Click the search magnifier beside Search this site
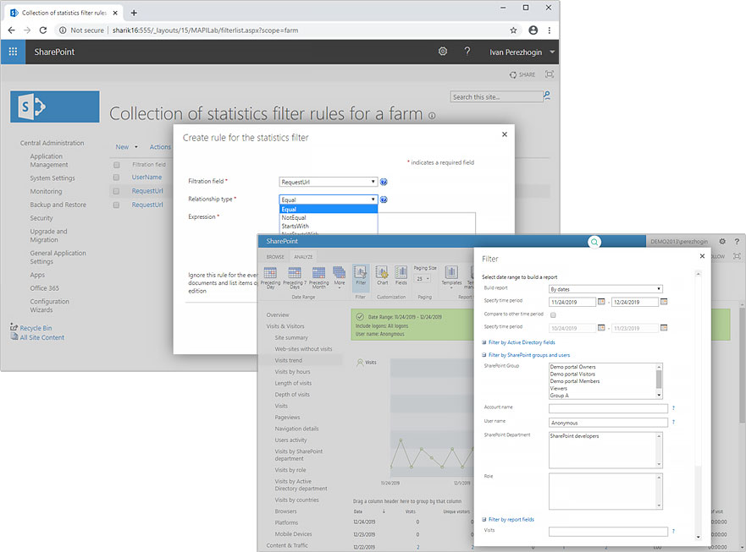This screenshot has height=552, width=746. (547, 96)
